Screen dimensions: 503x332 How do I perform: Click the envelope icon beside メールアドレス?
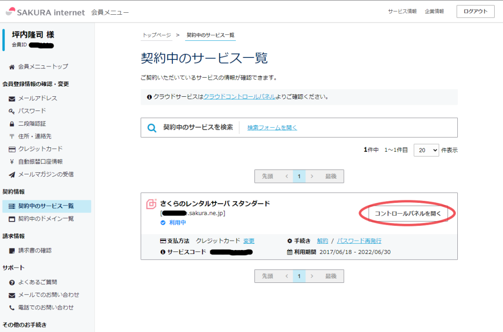point(12,99)
